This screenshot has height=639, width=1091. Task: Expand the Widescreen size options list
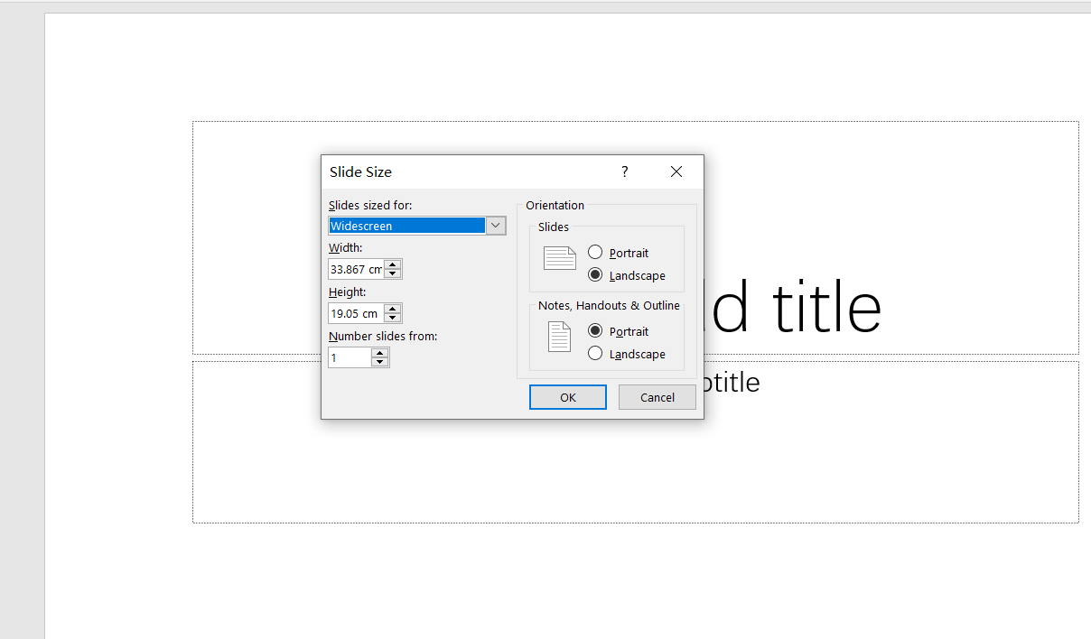point(495,225)
